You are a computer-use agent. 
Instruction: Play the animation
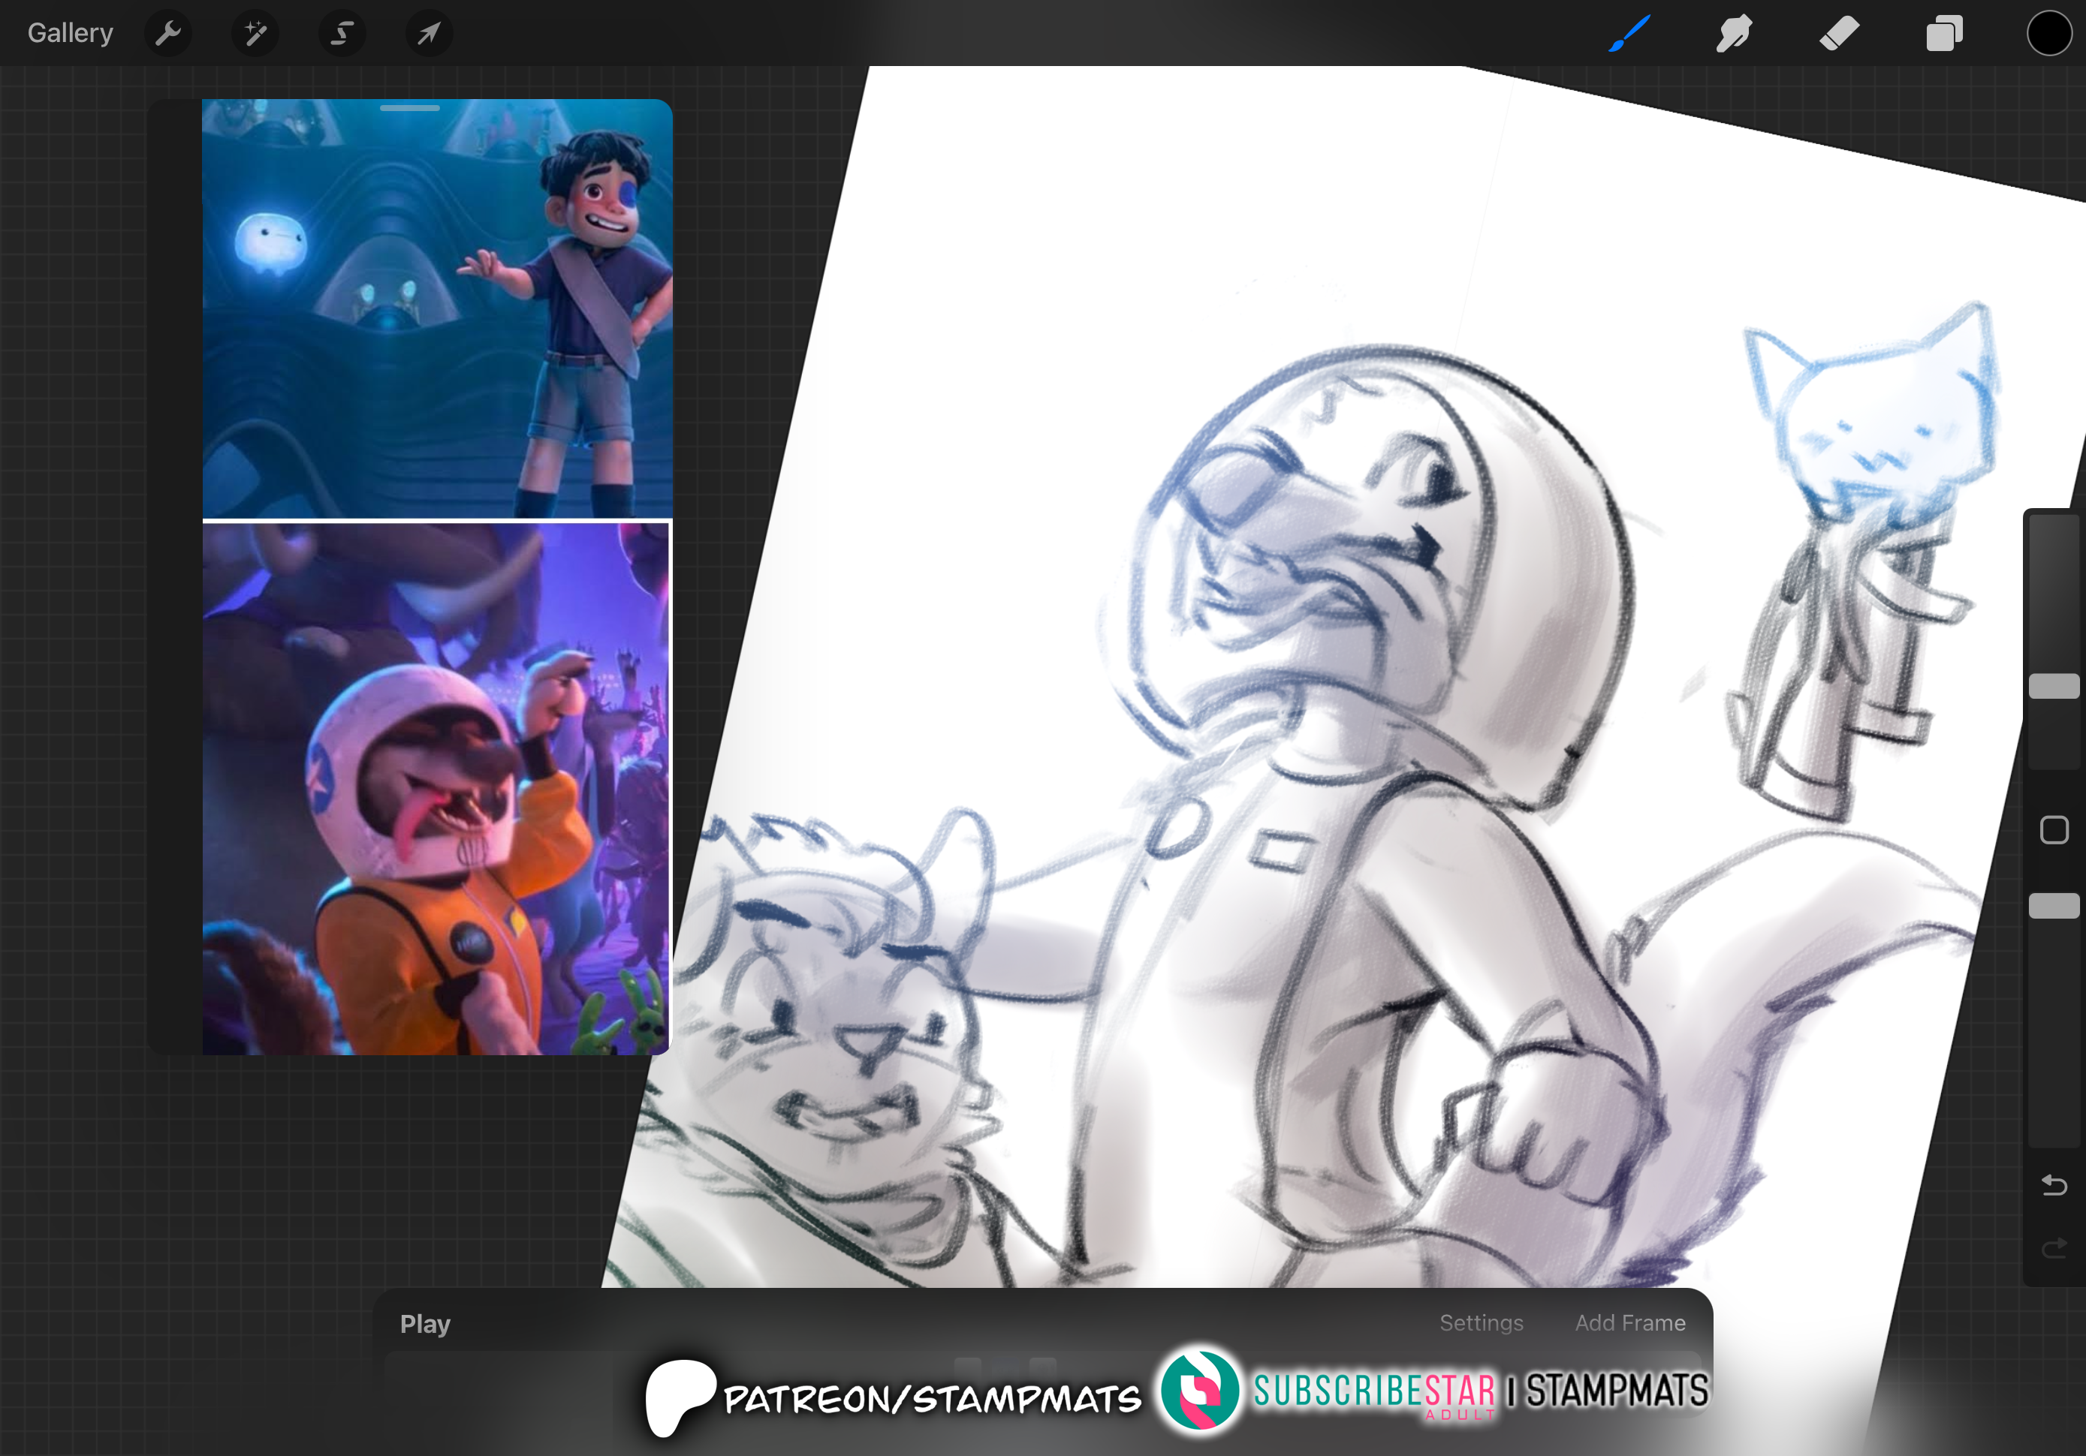click(425, 1323)
